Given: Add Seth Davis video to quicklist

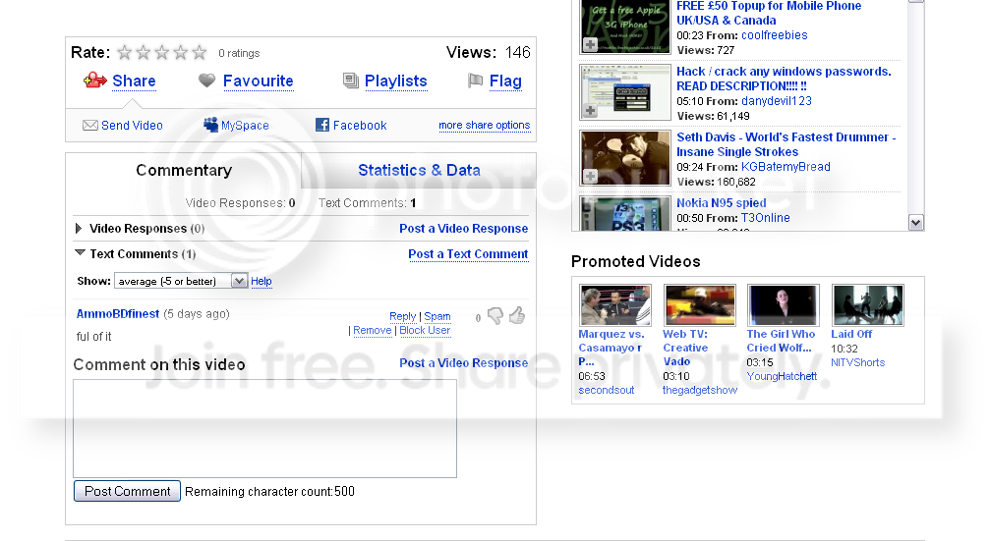Looking at the screenshot, I should 590,176.
